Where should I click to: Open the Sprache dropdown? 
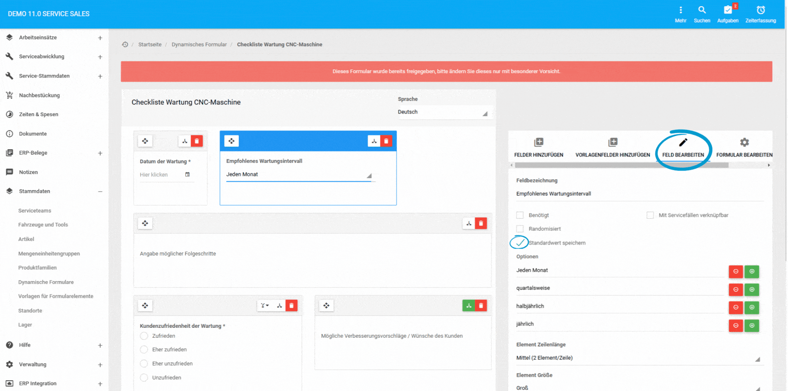pyautogui.click(x=442, y=112)
